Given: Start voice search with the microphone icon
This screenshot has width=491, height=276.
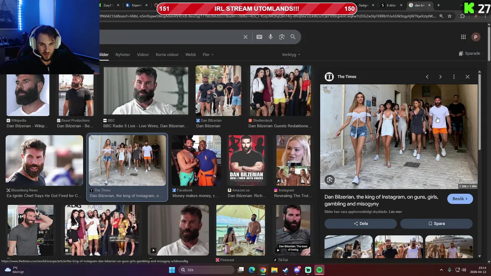Looking at the screenshot, I should pos(270,37).
